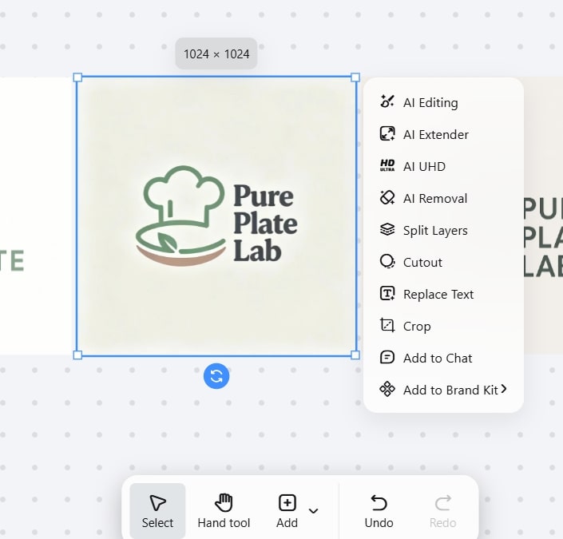The height and width of the screenshot is (539, 563).
Task: Click the Pure Plate Lab logo image
Action: (216, 216)
